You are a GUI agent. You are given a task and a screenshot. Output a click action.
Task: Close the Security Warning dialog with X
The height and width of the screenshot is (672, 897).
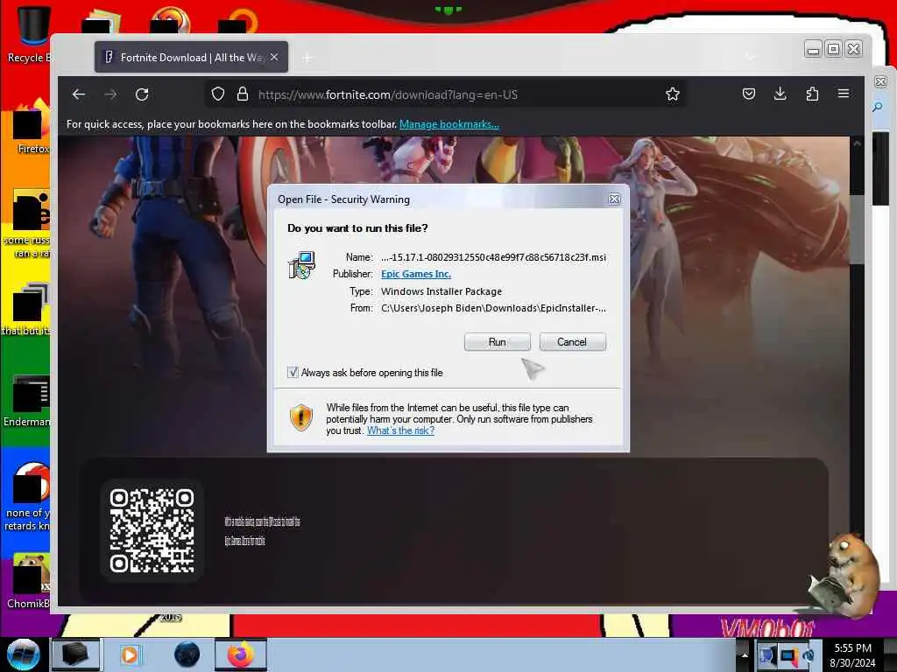pyautogui.click(x=614, y=199)
